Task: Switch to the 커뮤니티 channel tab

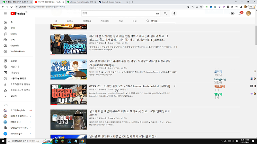Action: (105, 21)
